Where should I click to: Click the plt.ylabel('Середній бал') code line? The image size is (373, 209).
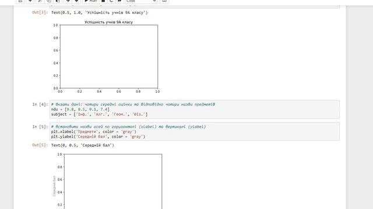98,136
